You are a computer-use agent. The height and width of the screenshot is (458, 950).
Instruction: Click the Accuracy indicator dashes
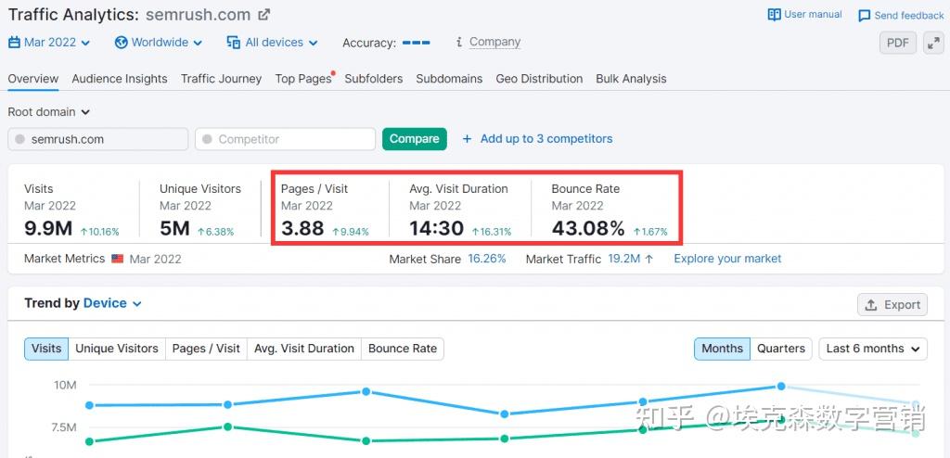(417, 43)
